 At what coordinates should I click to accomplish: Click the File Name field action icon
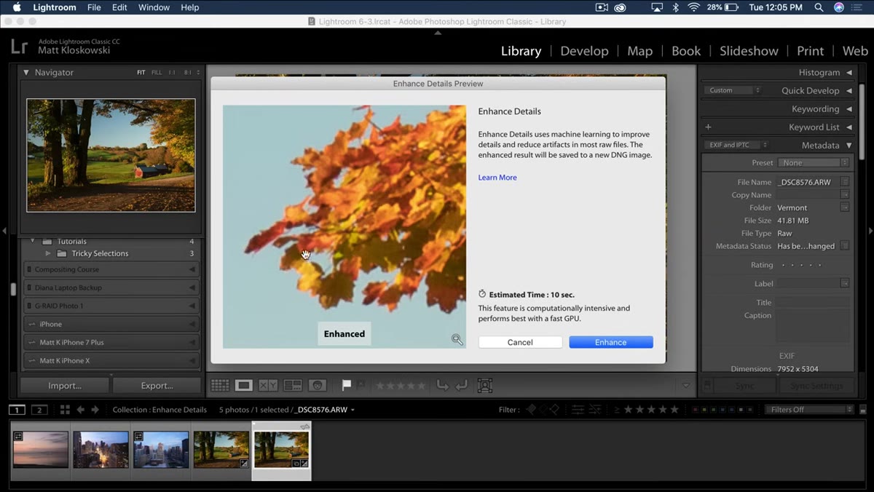(845, 182)
